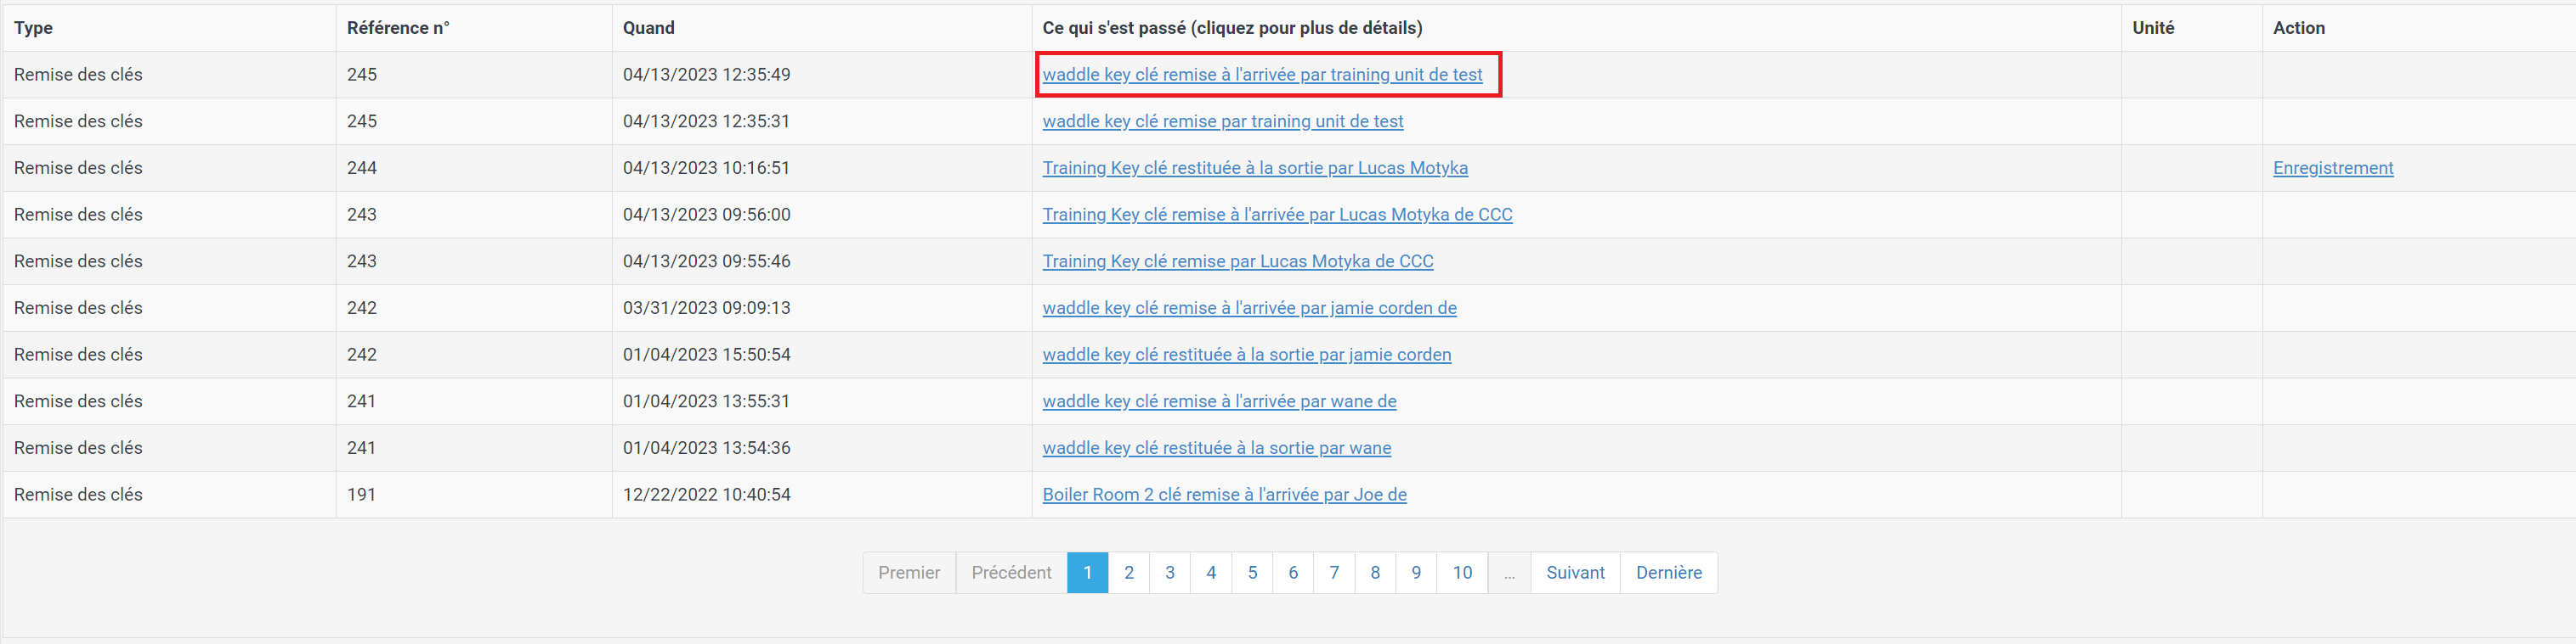Select the current page 1 button

(x=1088, y=573)
